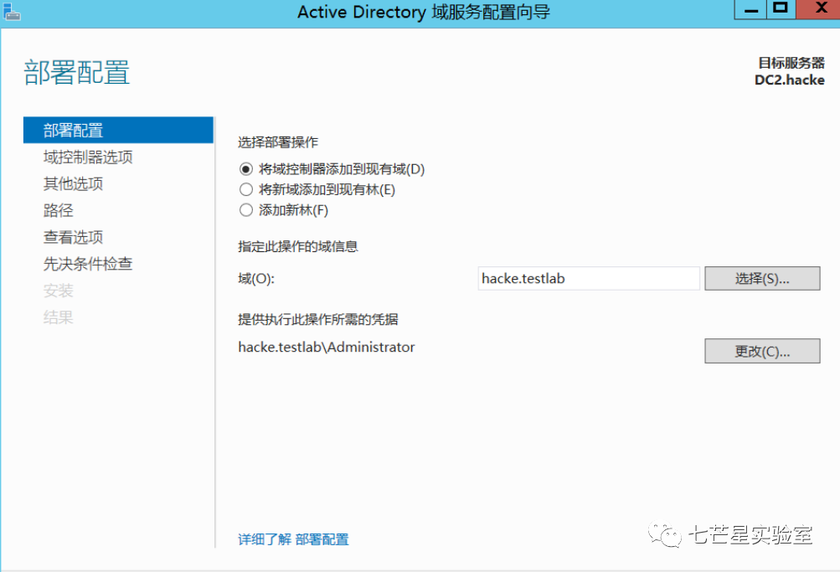Click the 结果 step in sidebar
Image resolution: width=840 pixels, height=572 pixels.
[58, 317]
